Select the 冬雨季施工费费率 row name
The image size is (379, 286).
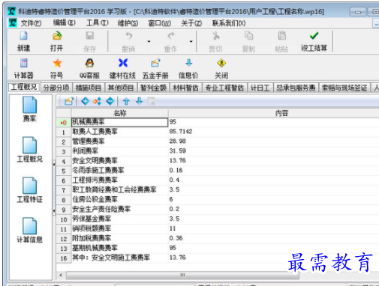(x=98, y=171)
